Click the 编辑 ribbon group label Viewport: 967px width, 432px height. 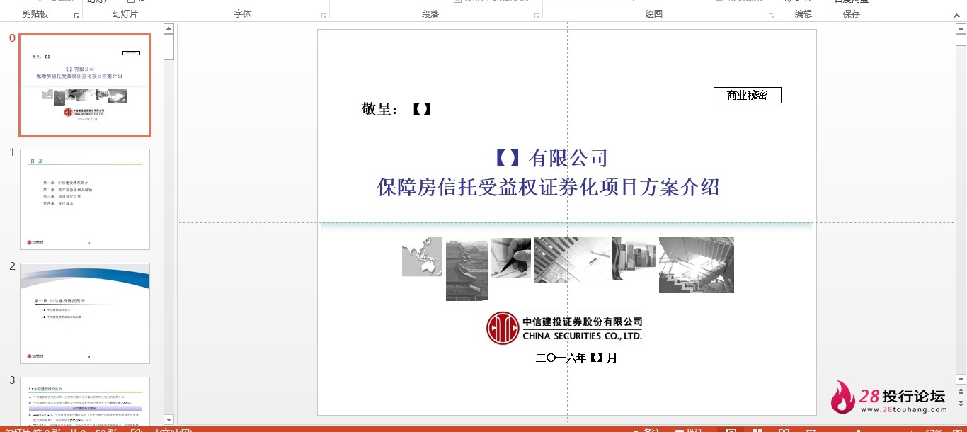point(803,14)
